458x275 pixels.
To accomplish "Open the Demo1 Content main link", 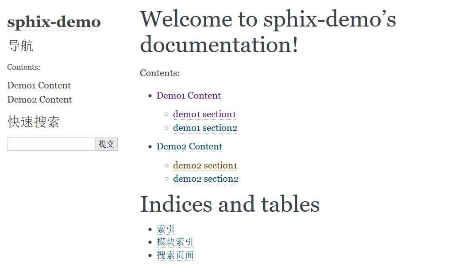I will (x=189, y=96).
